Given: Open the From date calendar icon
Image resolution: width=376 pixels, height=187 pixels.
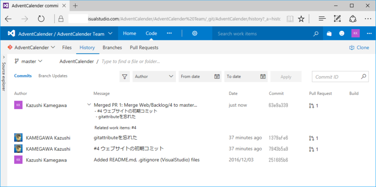Looking at the screenshot, I should (217, 77).
